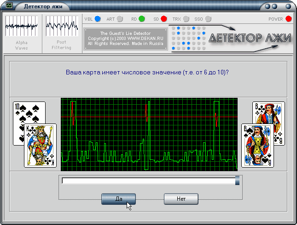
Task: Click the green polygraph chart display
Action: pyautogui.click(x=149, y=135)
